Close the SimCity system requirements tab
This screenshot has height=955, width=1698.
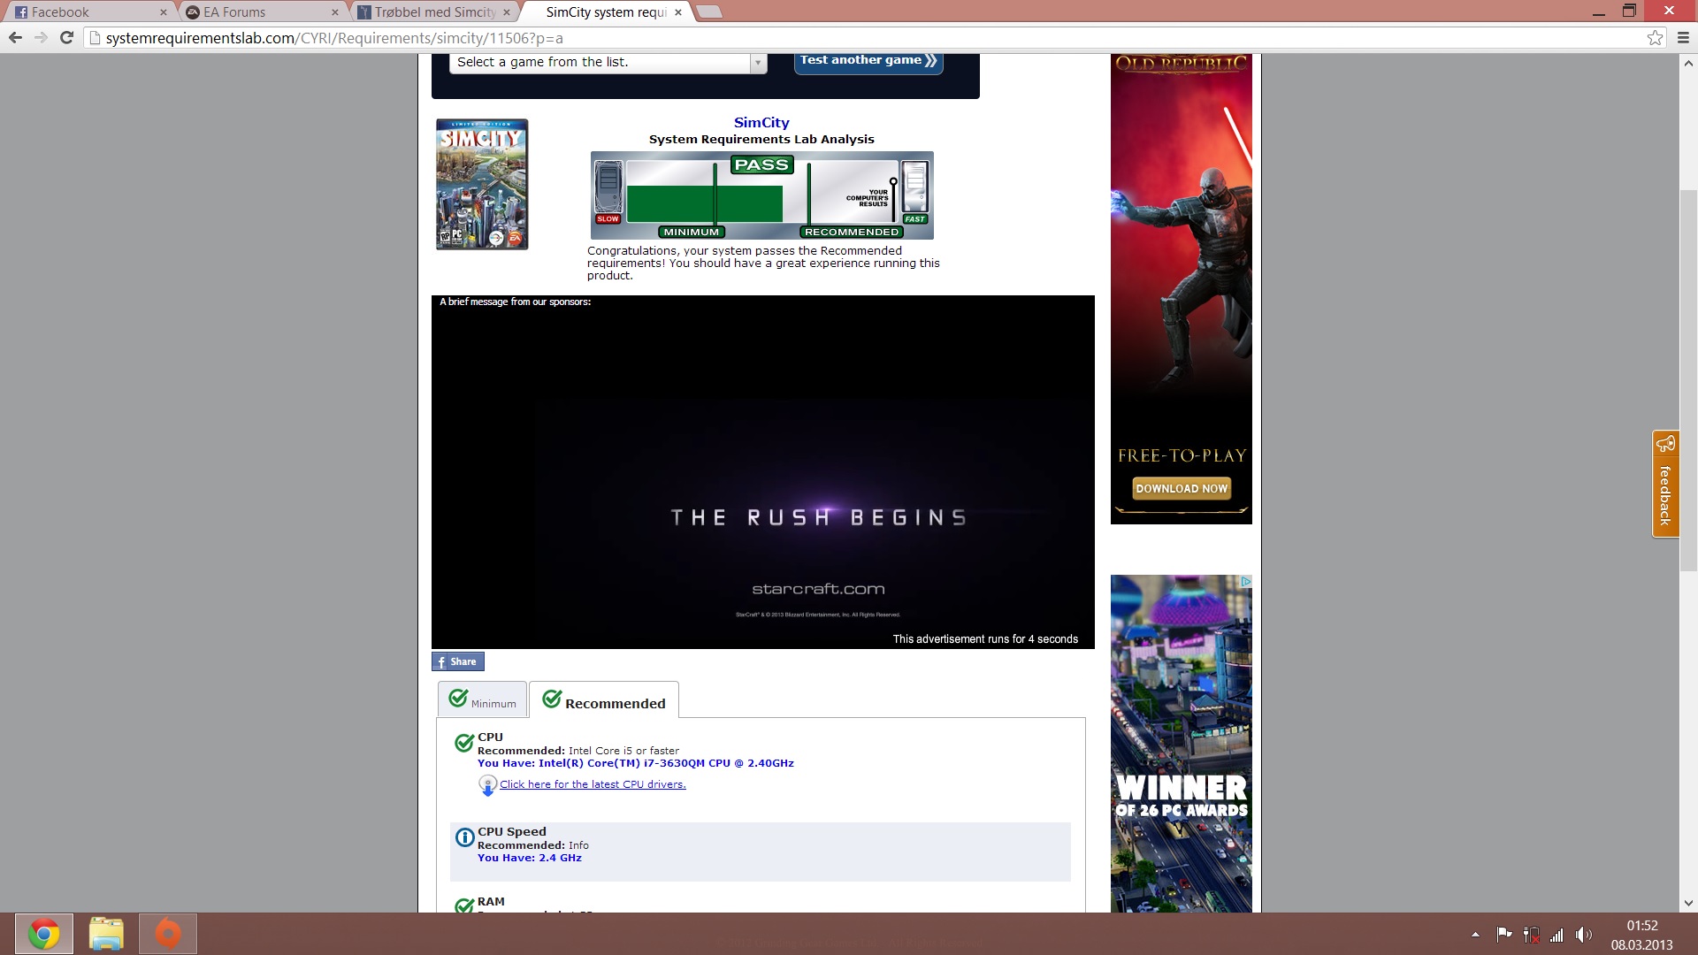[x=678, y=12]
